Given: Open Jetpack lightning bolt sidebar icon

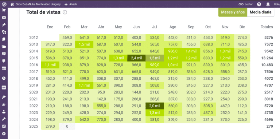Looking at the screenshot, I should click(x=4, y=78).
